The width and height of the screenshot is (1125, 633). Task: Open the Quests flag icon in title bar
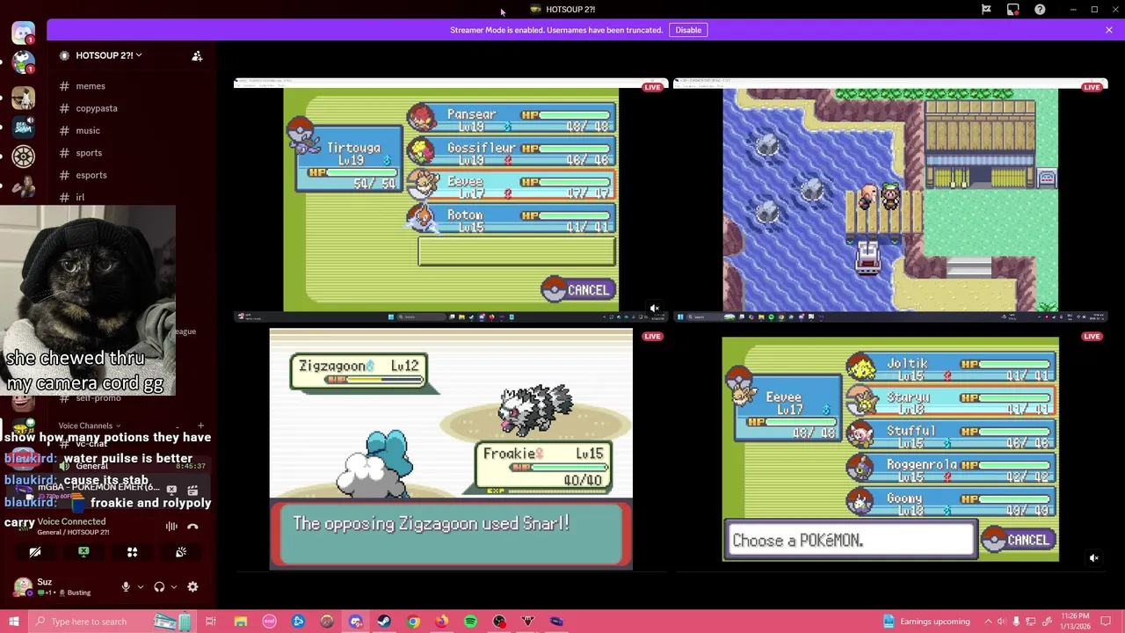(x=986, y=10)
